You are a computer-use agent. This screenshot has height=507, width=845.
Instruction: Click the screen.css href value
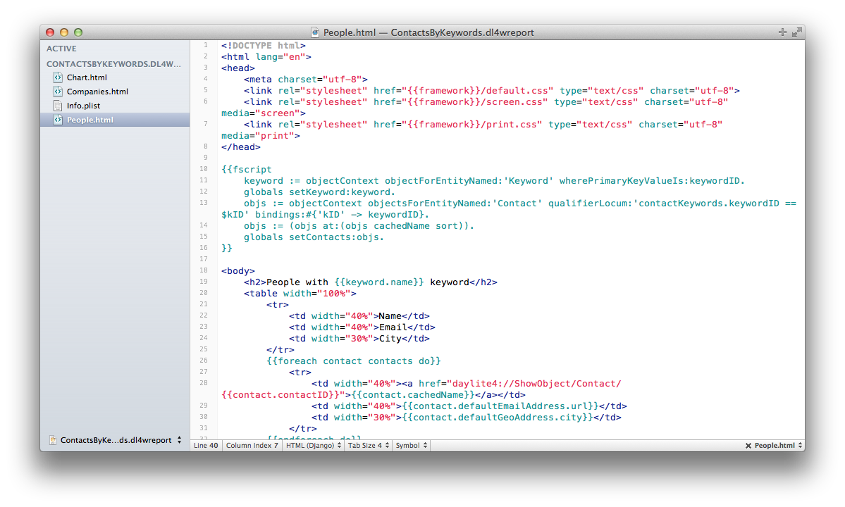(473, 102)
